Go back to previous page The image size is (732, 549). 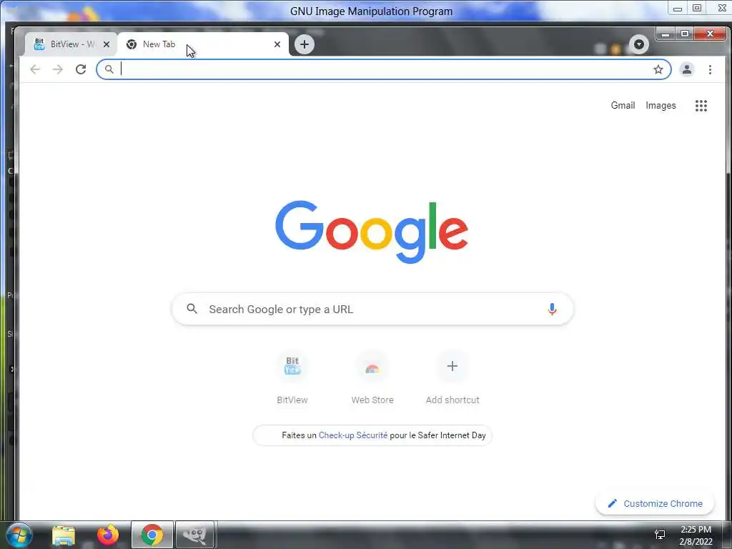pyautogui.click(x=35, y=69)
